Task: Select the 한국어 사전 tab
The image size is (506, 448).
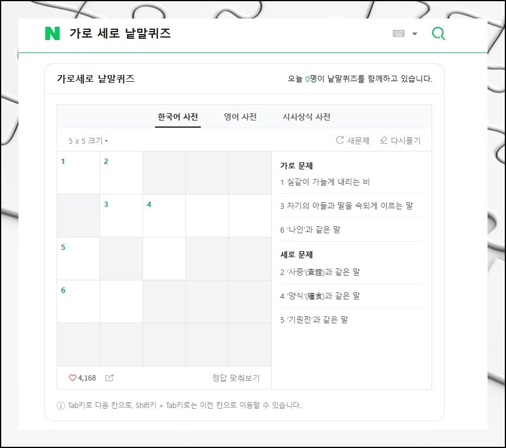Action: click(178, 117)
